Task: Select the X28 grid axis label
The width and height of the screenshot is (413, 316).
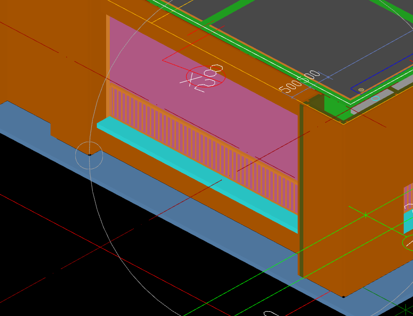Action: point(202,78)
